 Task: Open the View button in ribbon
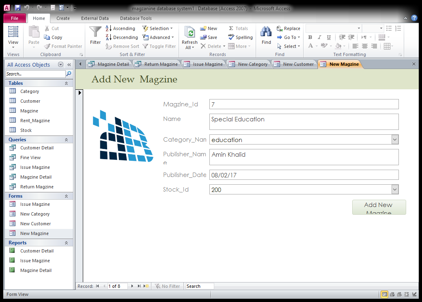pos(13,37)
